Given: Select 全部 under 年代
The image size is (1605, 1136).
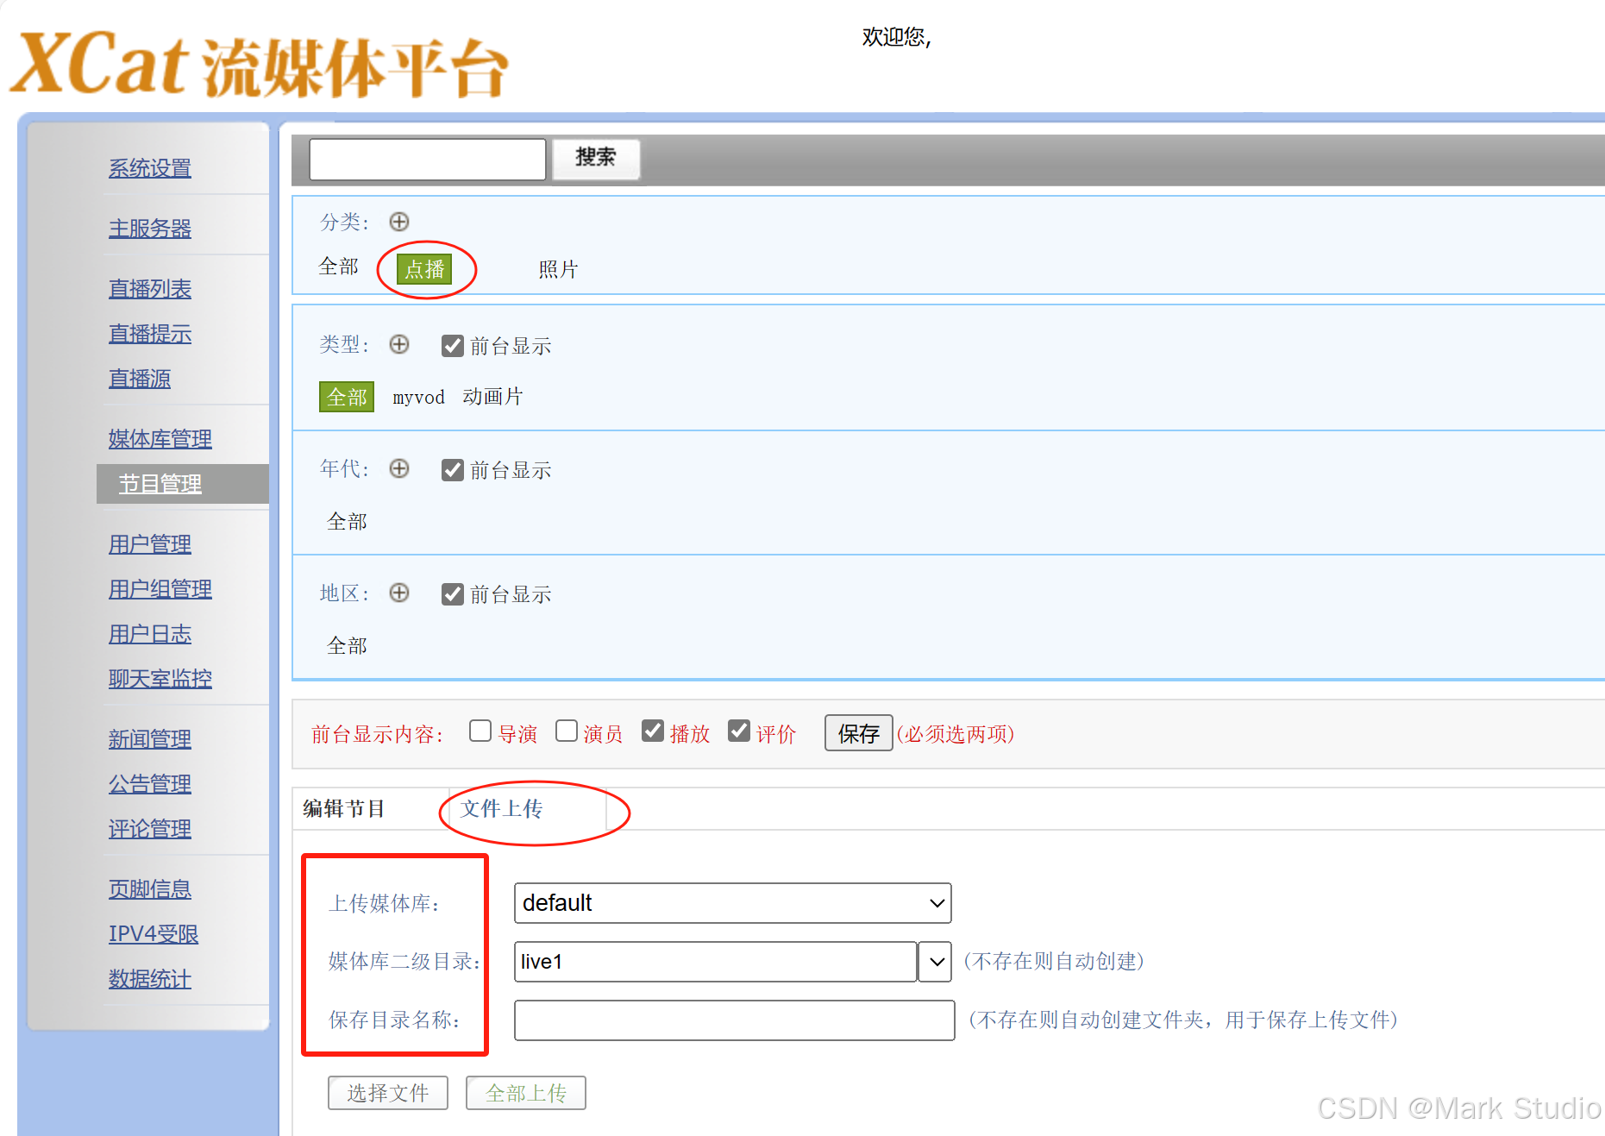Looking at the screenshot, I should pos(348,521).
